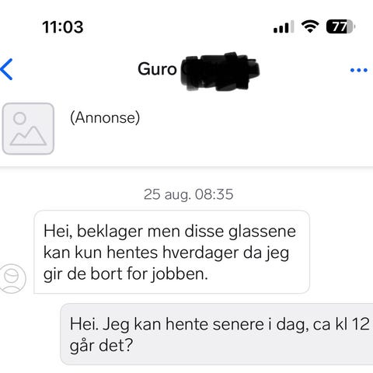373x373 pixels.
Task: Open Guro's profile from the header name
Action: pyautogui.click(x=157, y=69)
